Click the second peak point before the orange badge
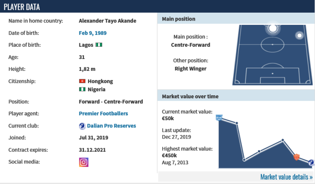Image resolution: width=315 pixels, height=184 pixels. tap(283, 140)
